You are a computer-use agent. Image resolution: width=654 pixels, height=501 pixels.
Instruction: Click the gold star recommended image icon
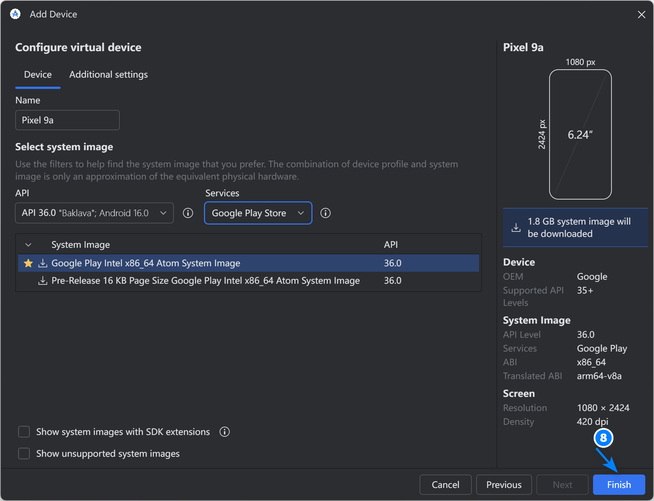[28, 263]
